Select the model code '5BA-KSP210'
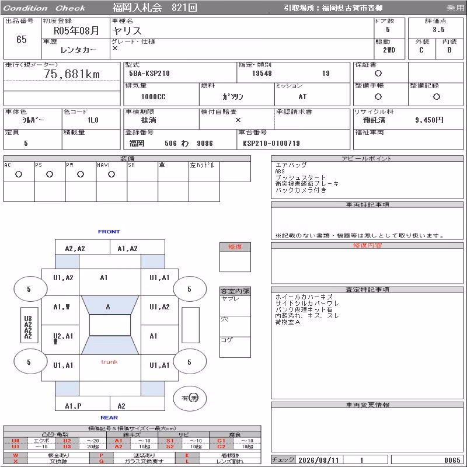Viewport: 467px width, 467px height. 149,74
